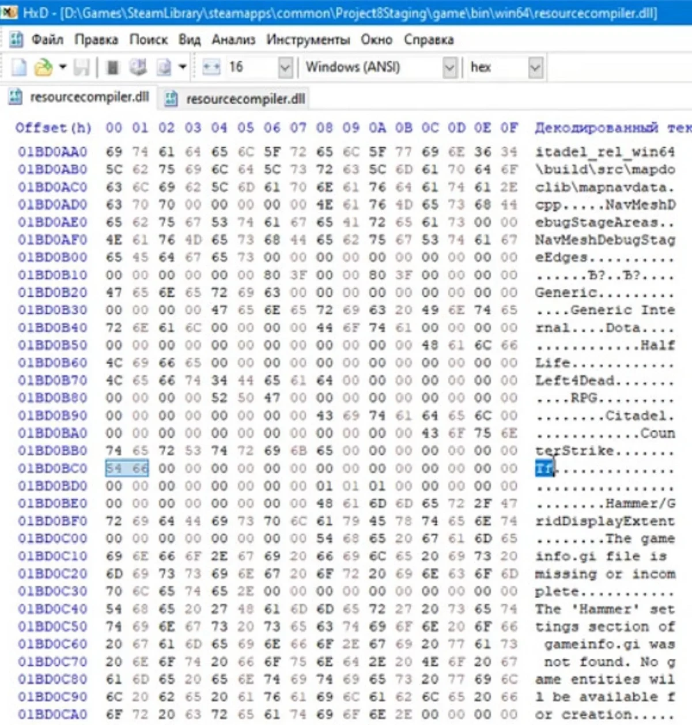Select highlighted byte 54 at offset 01BD0BC0
Screen dimensions: 692x725
114,469
